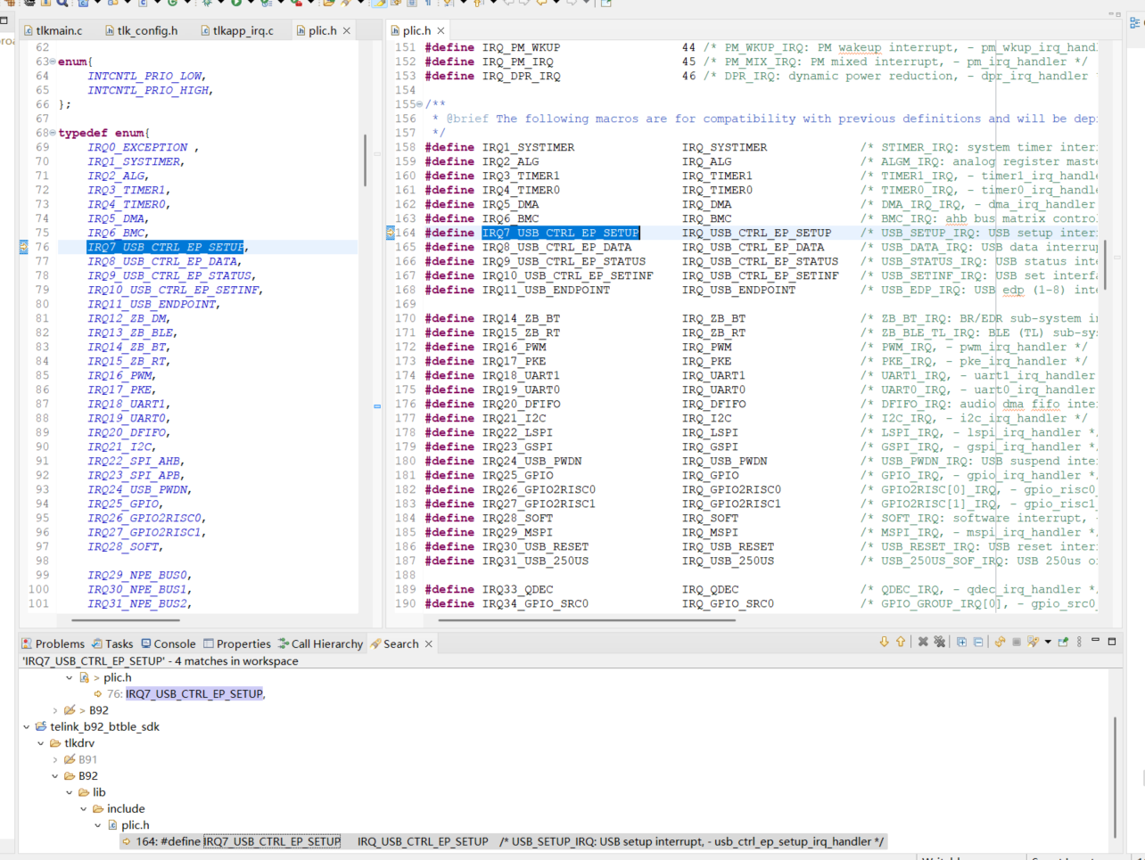Click 'IRQ14_ZB_BT' define on line 170

point(522,319)
